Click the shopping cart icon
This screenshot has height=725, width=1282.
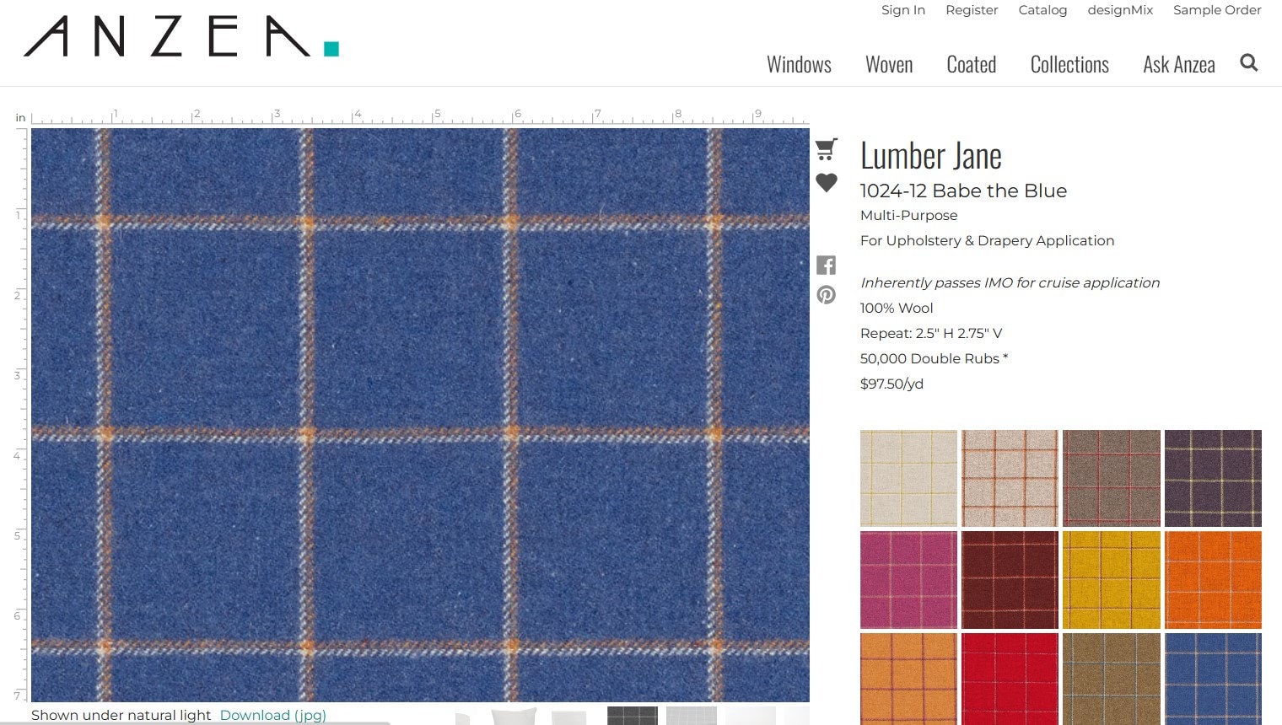tap(827, 148)
